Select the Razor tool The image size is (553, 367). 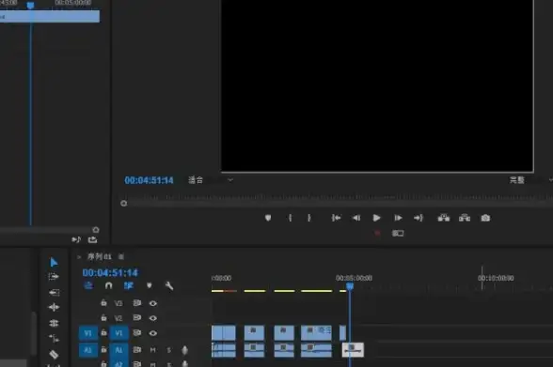54,354
